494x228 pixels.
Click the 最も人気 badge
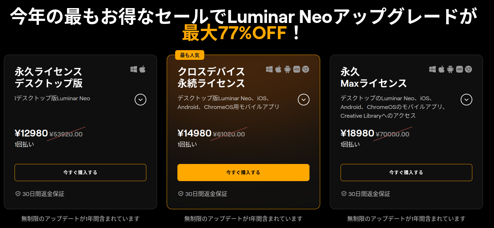190,55
